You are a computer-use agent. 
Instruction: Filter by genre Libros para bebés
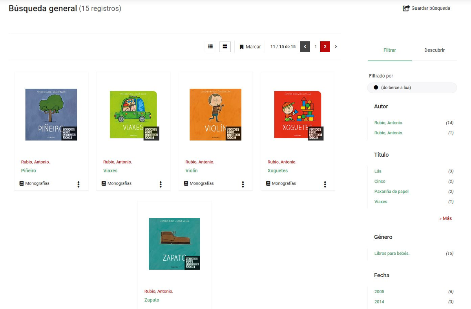(392, 254)
